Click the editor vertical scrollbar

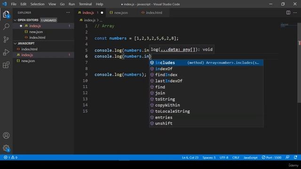click(x=299, y=63)
